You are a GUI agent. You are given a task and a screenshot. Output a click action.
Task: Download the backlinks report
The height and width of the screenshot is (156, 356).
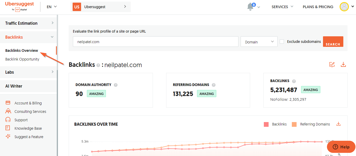(x=343, y=64)
